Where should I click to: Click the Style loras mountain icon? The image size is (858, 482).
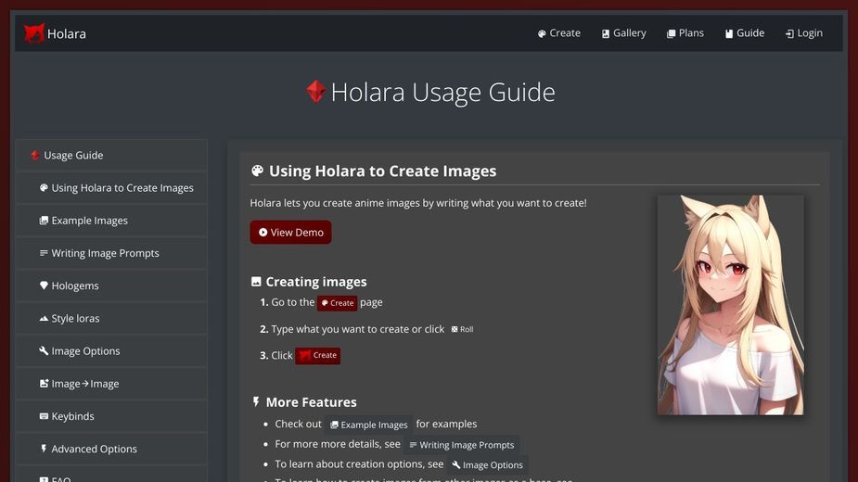click(x=44, y=319)
